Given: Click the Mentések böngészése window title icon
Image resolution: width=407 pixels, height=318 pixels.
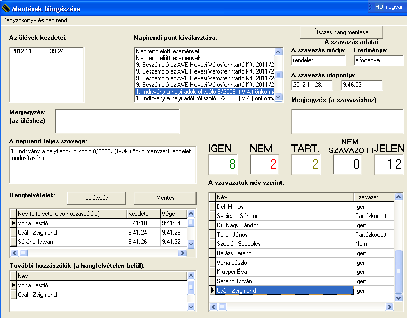Looking at the screenshot, I should click(x=6, y=9).
